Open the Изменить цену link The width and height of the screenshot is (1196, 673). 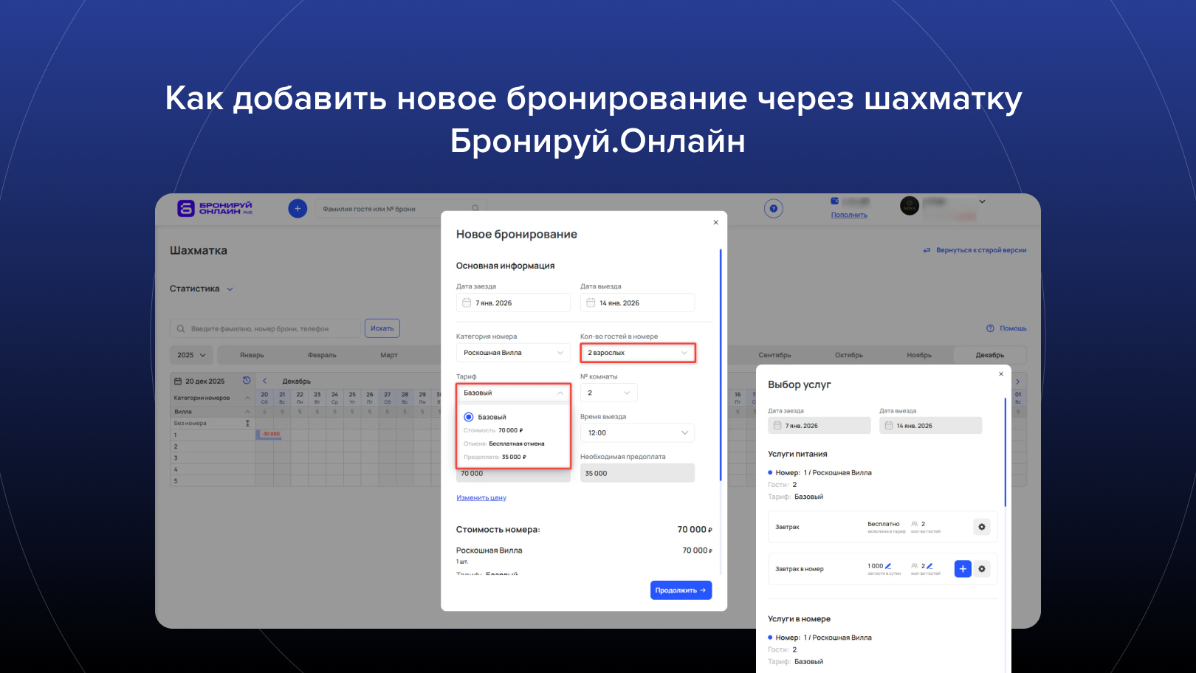(x=481, y=497)
